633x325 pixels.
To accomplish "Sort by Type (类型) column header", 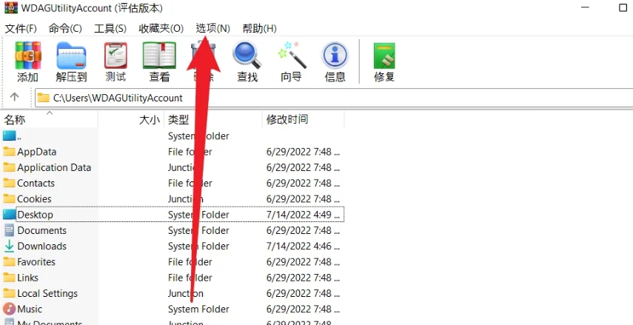I will [x=178, y=119].
